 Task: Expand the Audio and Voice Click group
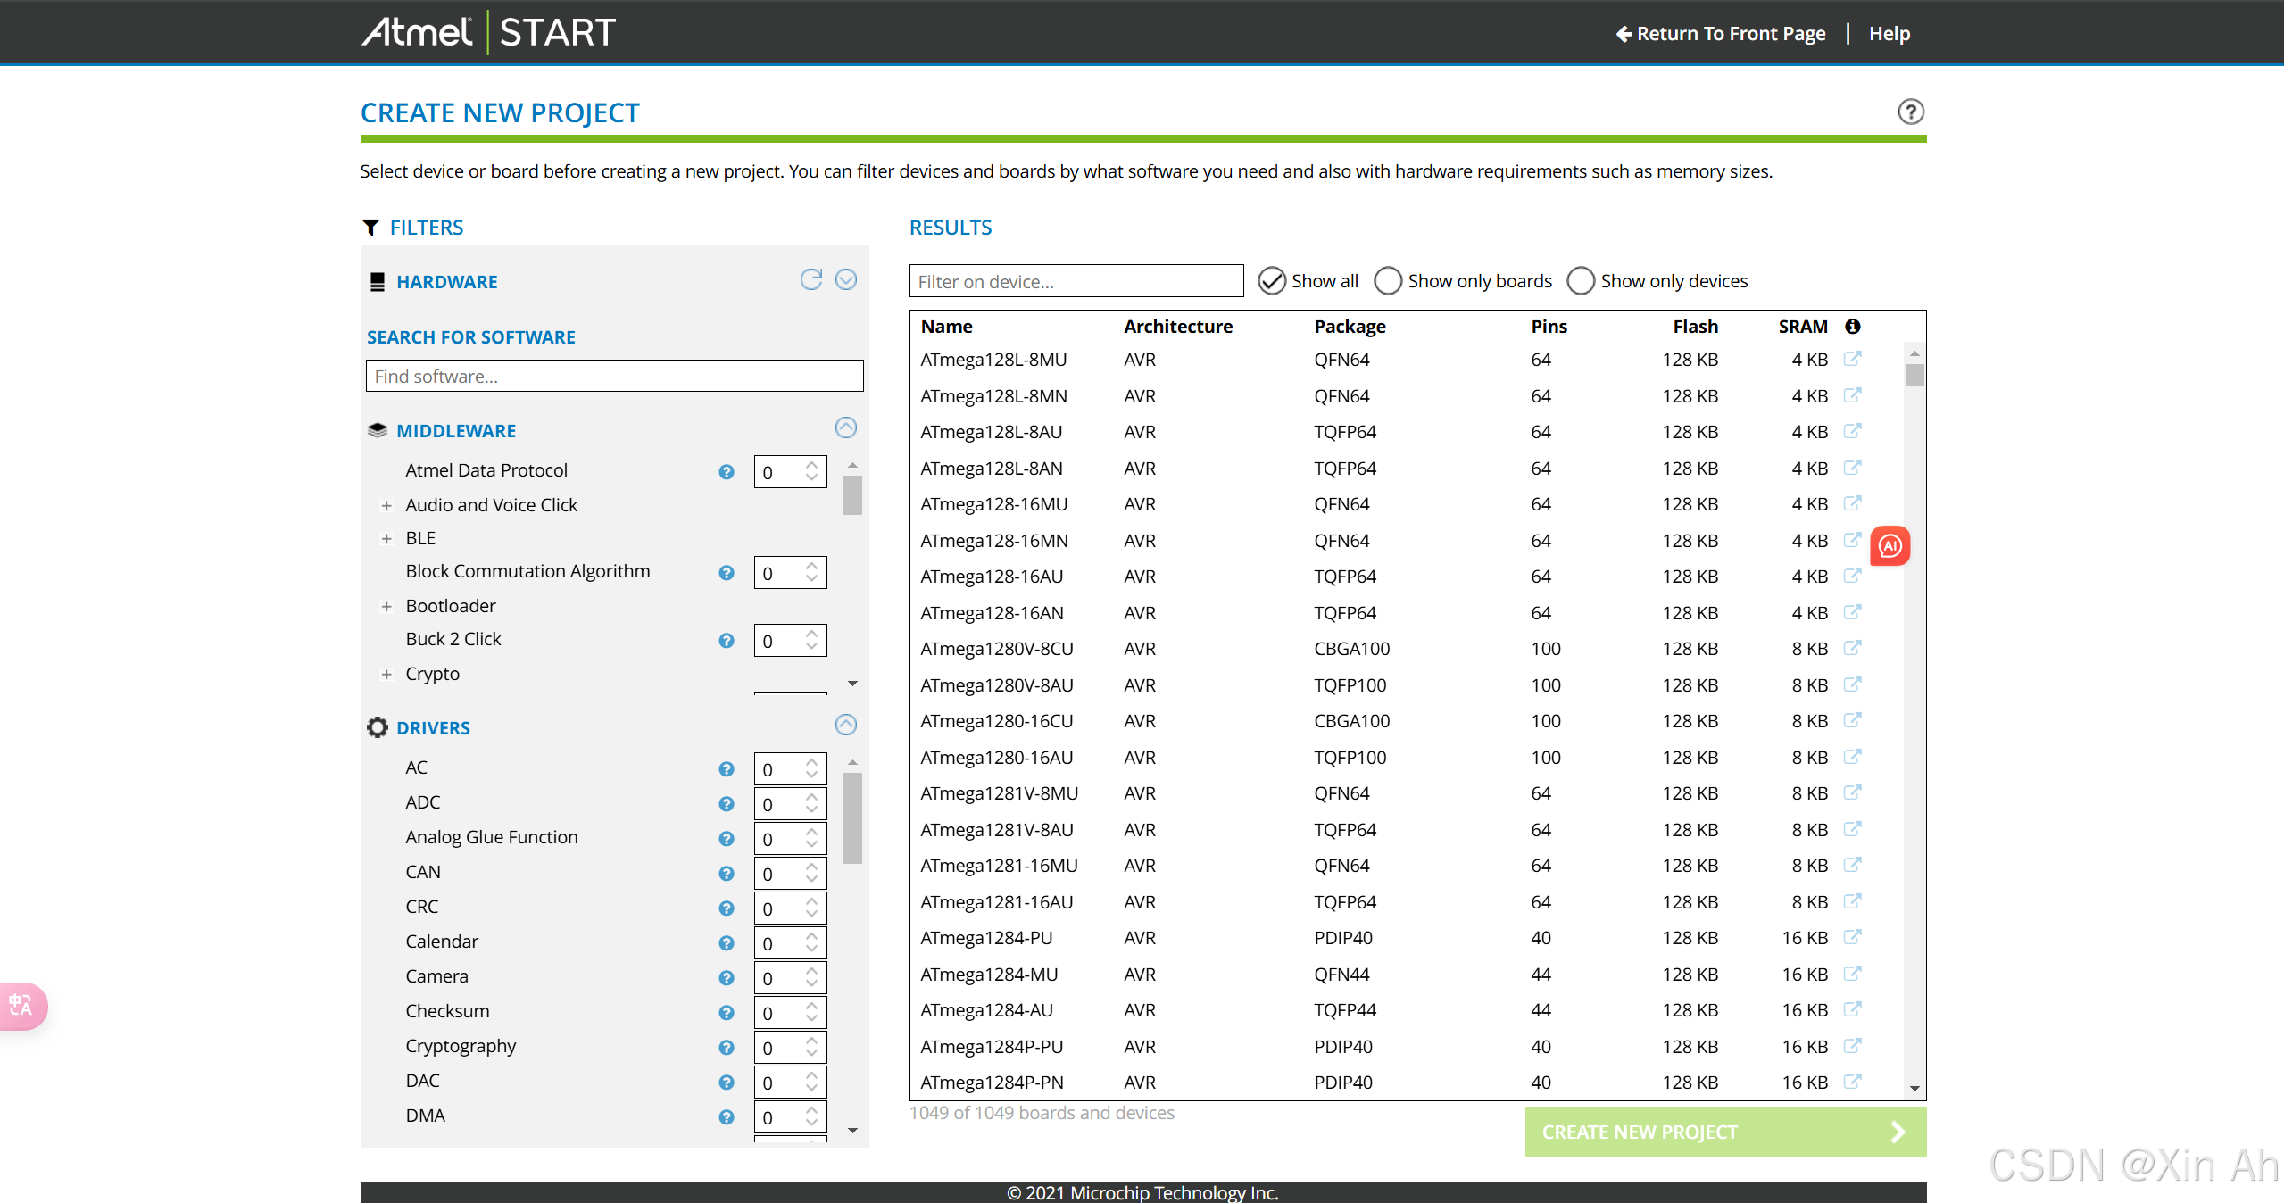point(386,506)
